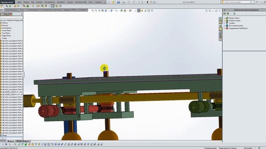Open the PhotoView 360 menu

pyautogui.click(x=81, y=2)
